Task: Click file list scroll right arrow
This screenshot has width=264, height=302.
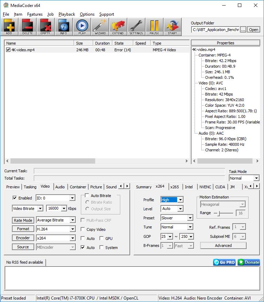Action: (x=186, y=161)
